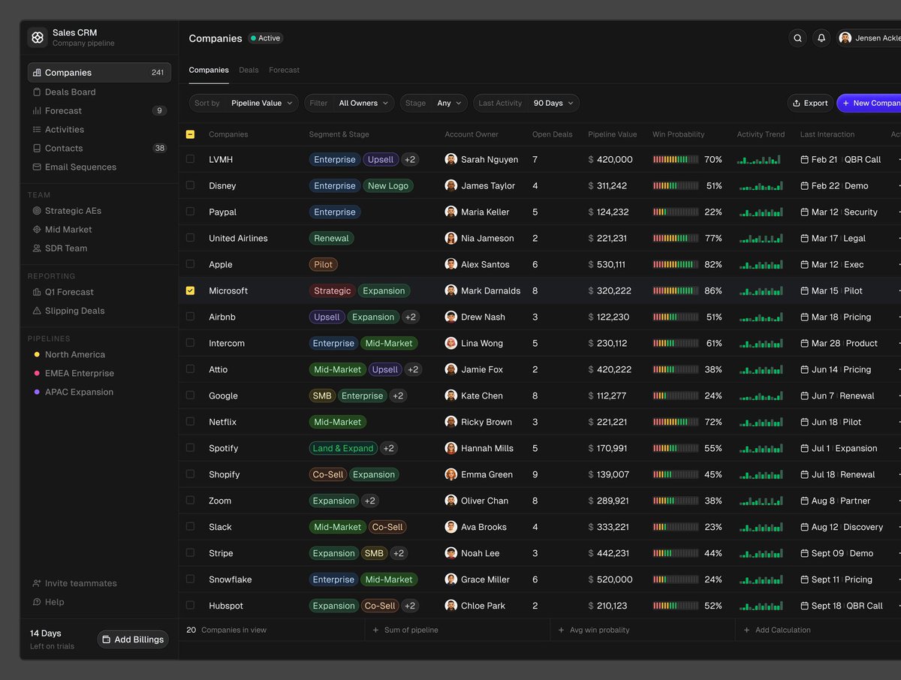The image size is (901, 680).
Task: Click the Sales CRM logo icon
Action: (38, 38)
